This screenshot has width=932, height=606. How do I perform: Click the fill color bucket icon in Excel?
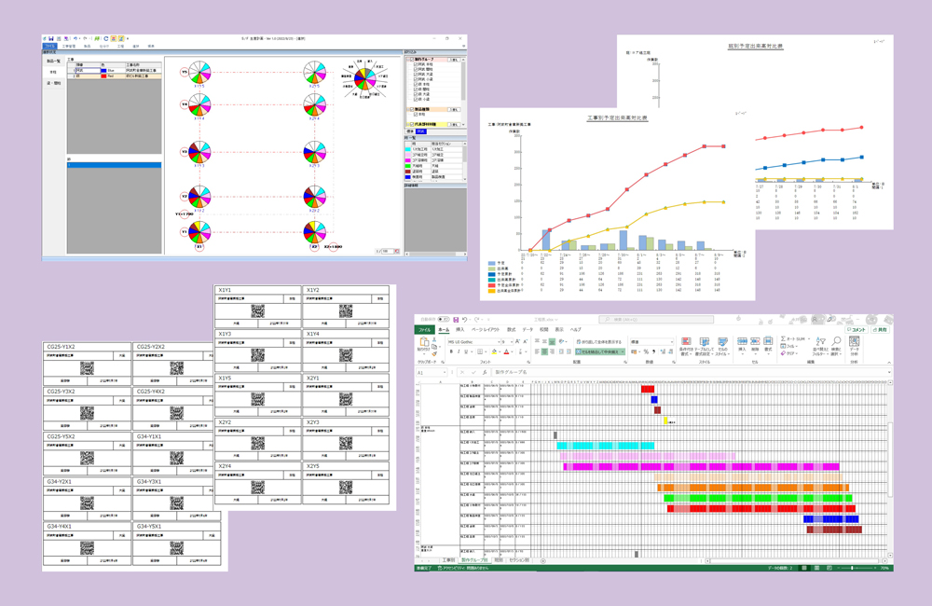coord(495,351)
